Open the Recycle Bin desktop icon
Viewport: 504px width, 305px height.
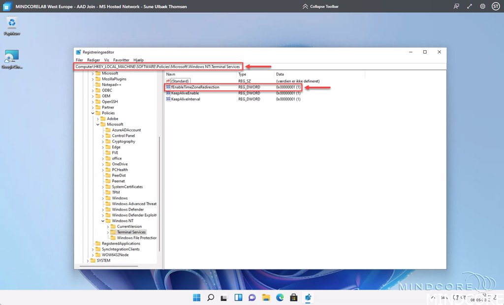[x=12, y=24]
